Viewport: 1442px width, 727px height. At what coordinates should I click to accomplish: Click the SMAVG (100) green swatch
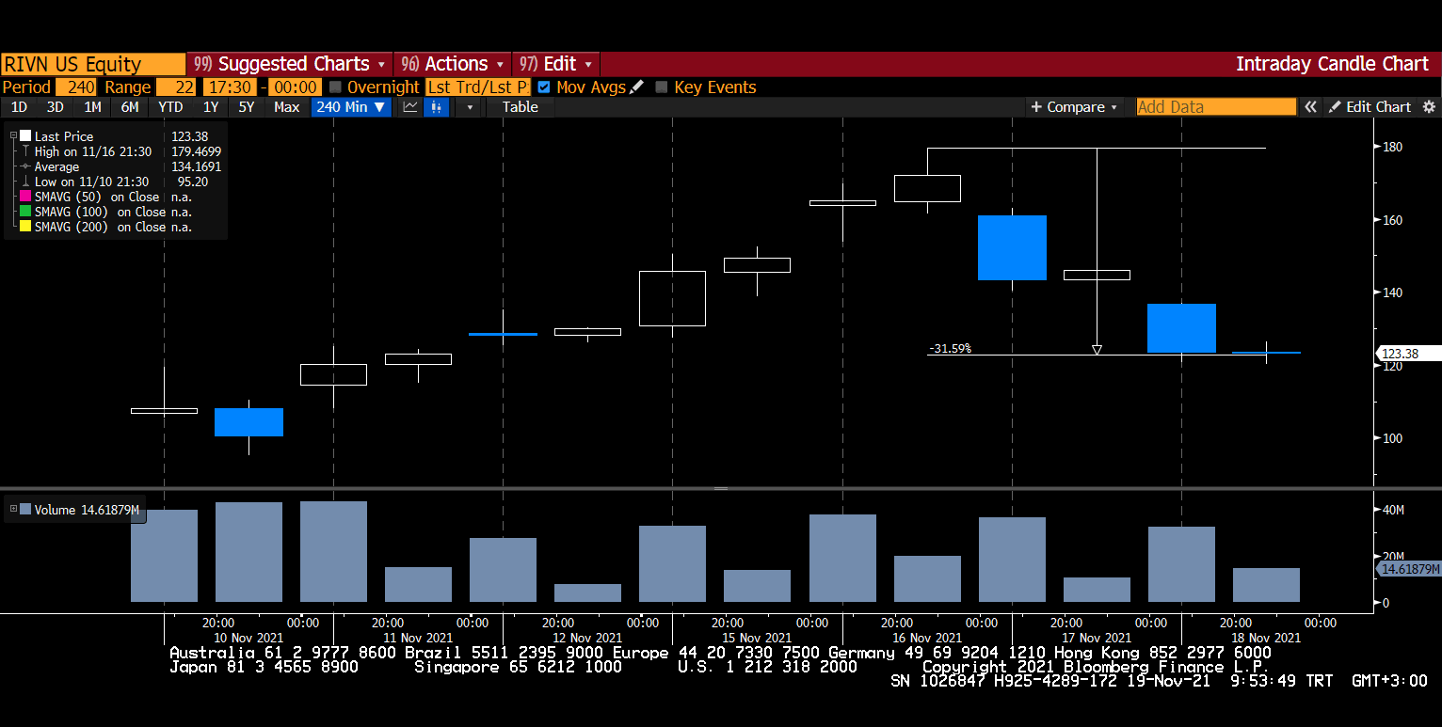[25, 212]
